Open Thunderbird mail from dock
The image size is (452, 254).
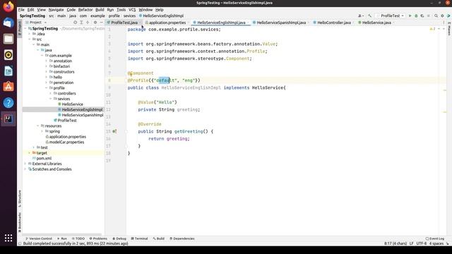pos(8,23)
